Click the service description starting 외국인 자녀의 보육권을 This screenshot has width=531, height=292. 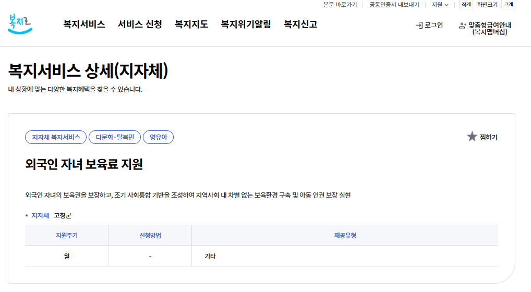188,195
